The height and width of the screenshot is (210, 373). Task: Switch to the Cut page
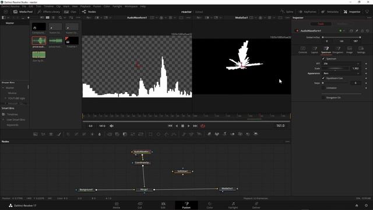[x=140, y=205]
